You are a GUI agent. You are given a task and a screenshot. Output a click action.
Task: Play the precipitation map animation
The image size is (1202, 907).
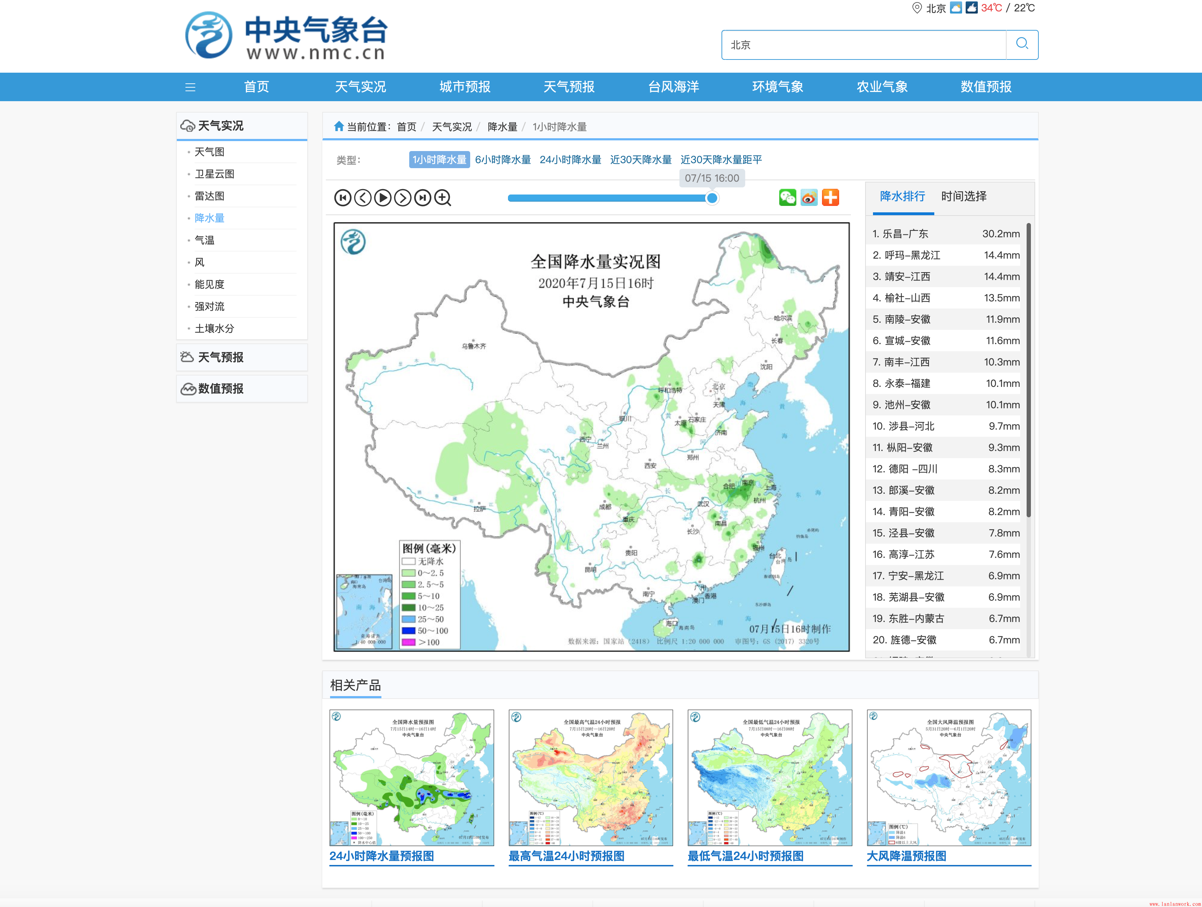(382, 198)
